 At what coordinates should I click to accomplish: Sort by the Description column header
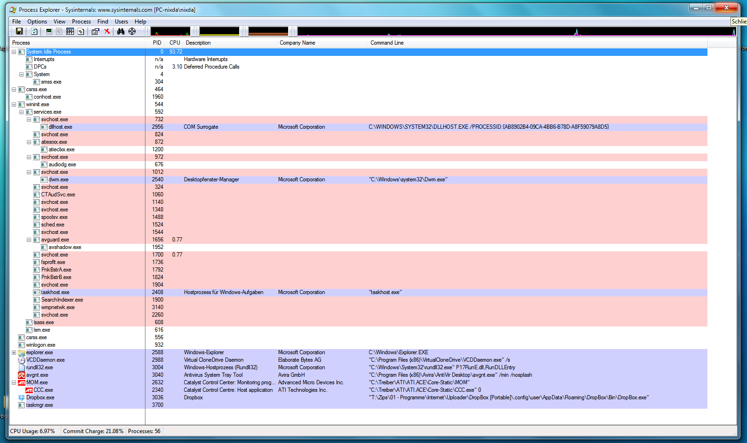[x=230, y=43]
